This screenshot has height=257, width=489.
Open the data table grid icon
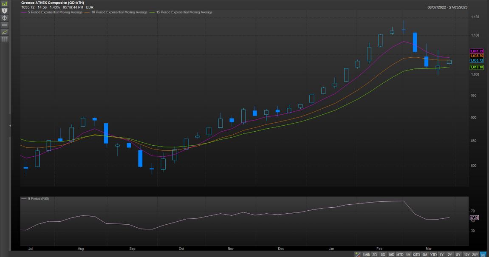point(5,39)
